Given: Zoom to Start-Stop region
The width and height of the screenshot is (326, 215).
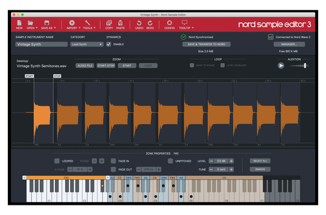Looking at the screenshot, I should tap(106, 66).
